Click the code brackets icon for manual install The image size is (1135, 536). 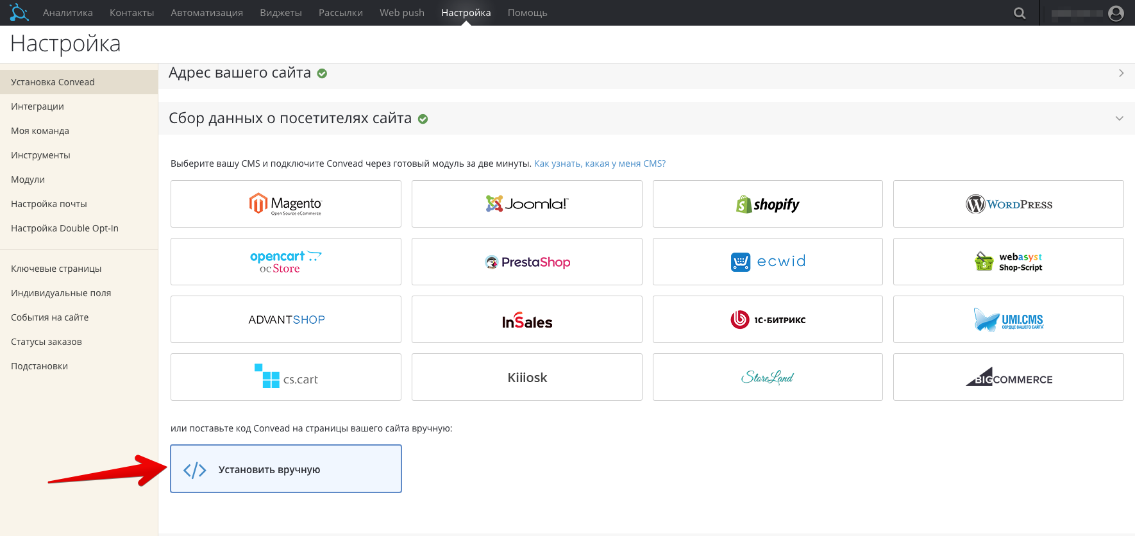point(195,470)
